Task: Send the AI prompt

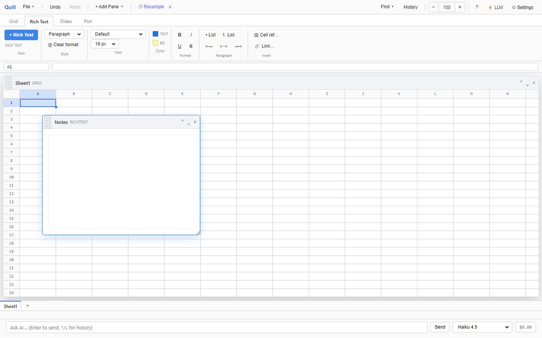Action: pos(440,327)
